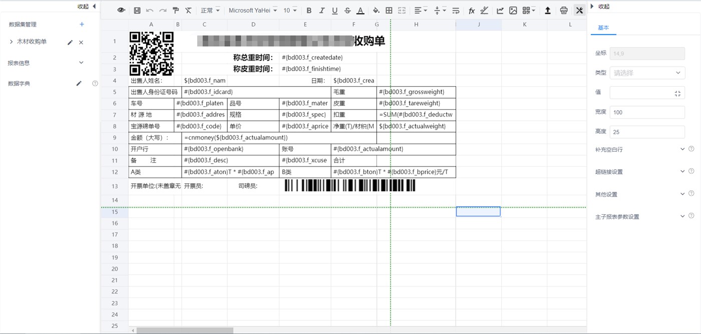Toggle bold formatting
The width and height of the screenshot is (701, 334).
309,10
